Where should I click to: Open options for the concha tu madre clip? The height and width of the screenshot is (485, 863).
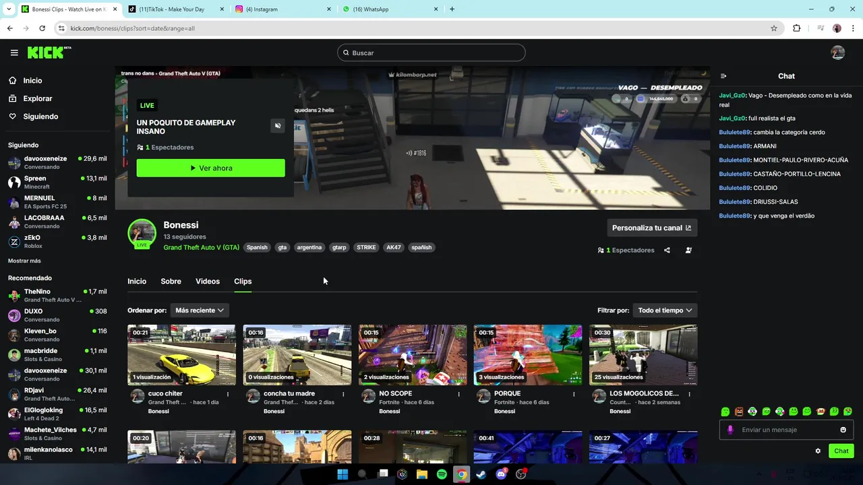[343, 394]
